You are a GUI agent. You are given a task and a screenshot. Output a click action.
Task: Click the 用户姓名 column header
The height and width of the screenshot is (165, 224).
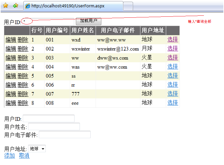click(83, 30)
